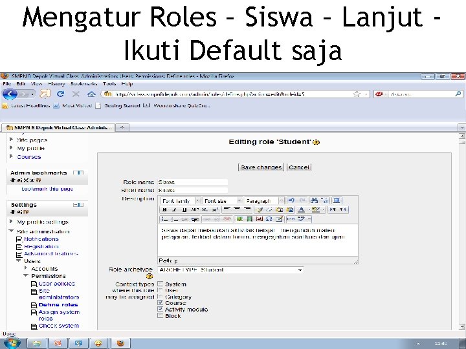Click the help icon under Role archetype
This screenshot has width=466, height=349.
tap(150, 277)
